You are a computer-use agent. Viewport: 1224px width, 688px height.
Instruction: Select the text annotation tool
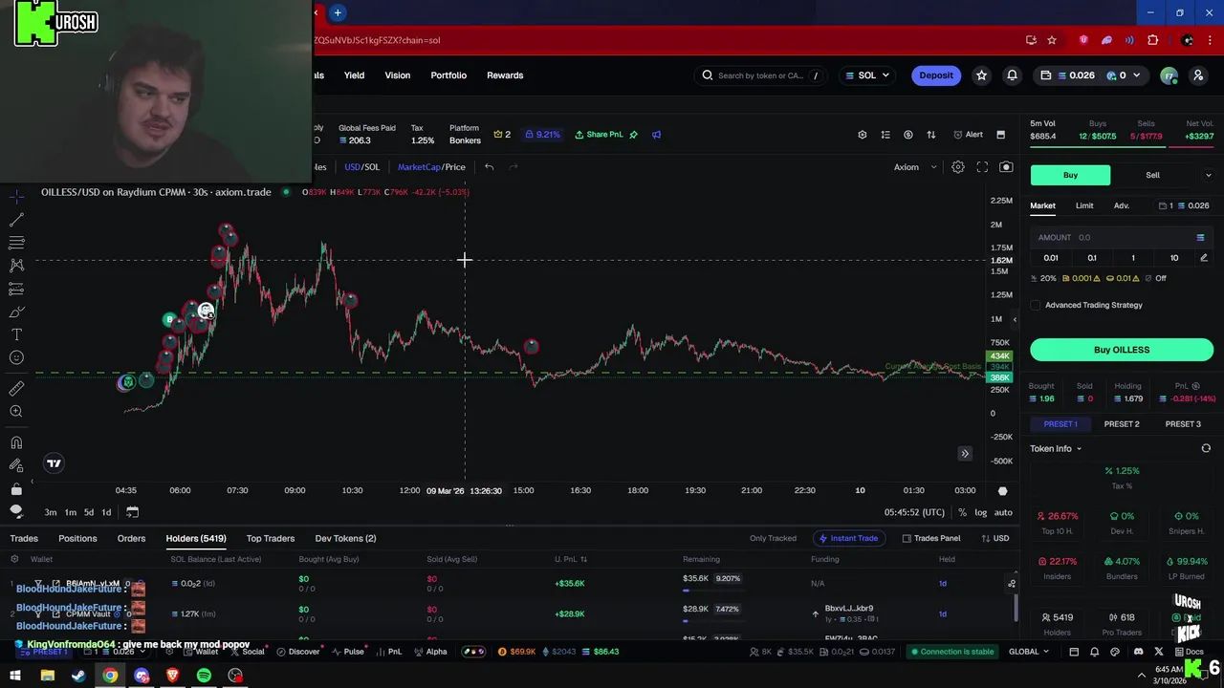16,334
